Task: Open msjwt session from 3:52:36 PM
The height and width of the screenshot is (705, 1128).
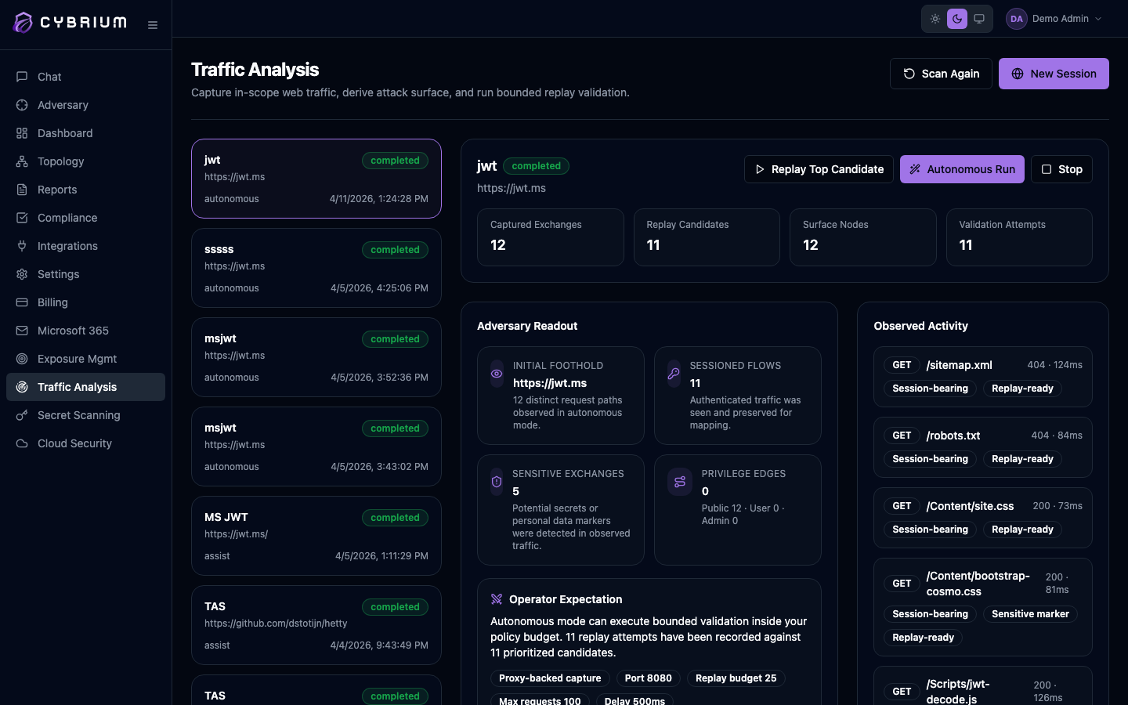Action: pyautogui.click(x=316, y=357)
